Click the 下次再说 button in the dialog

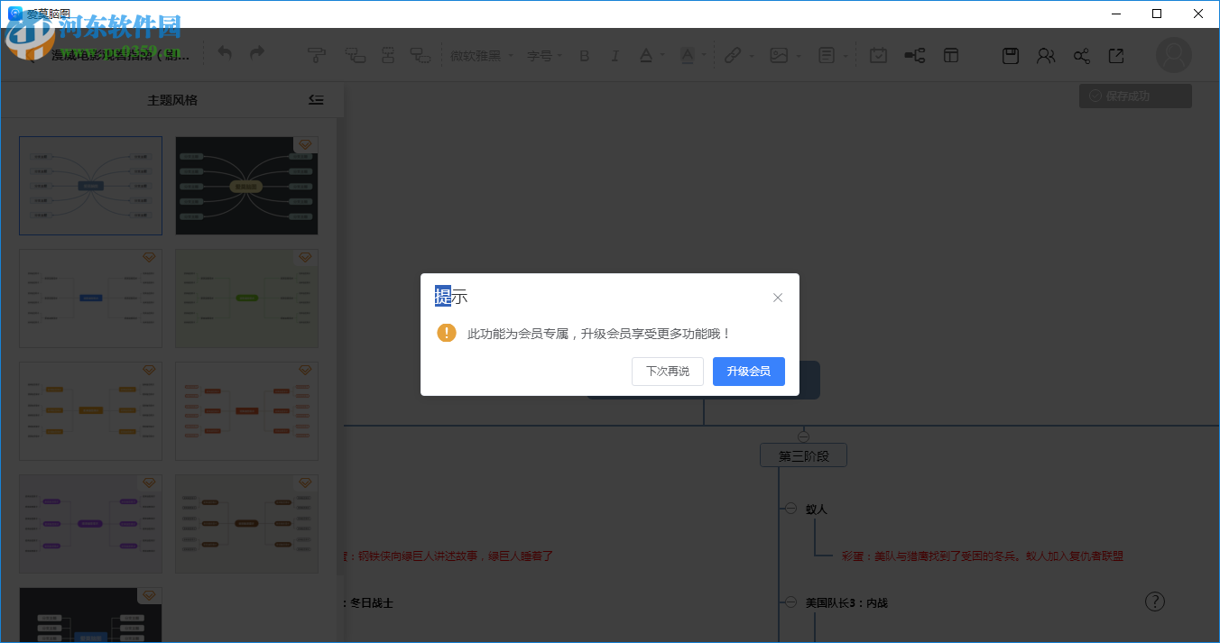(x=667, y=371)
